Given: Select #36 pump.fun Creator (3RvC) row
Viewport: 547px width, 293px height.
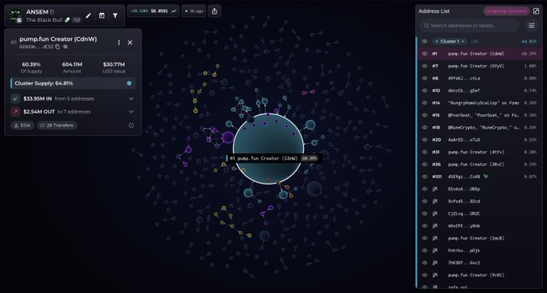Looking at the screenshot, I should click(x=479, y=164).
